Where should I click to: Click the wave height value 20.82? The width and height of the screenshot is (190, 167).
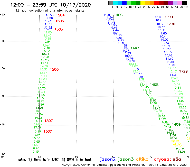(174, 138)
